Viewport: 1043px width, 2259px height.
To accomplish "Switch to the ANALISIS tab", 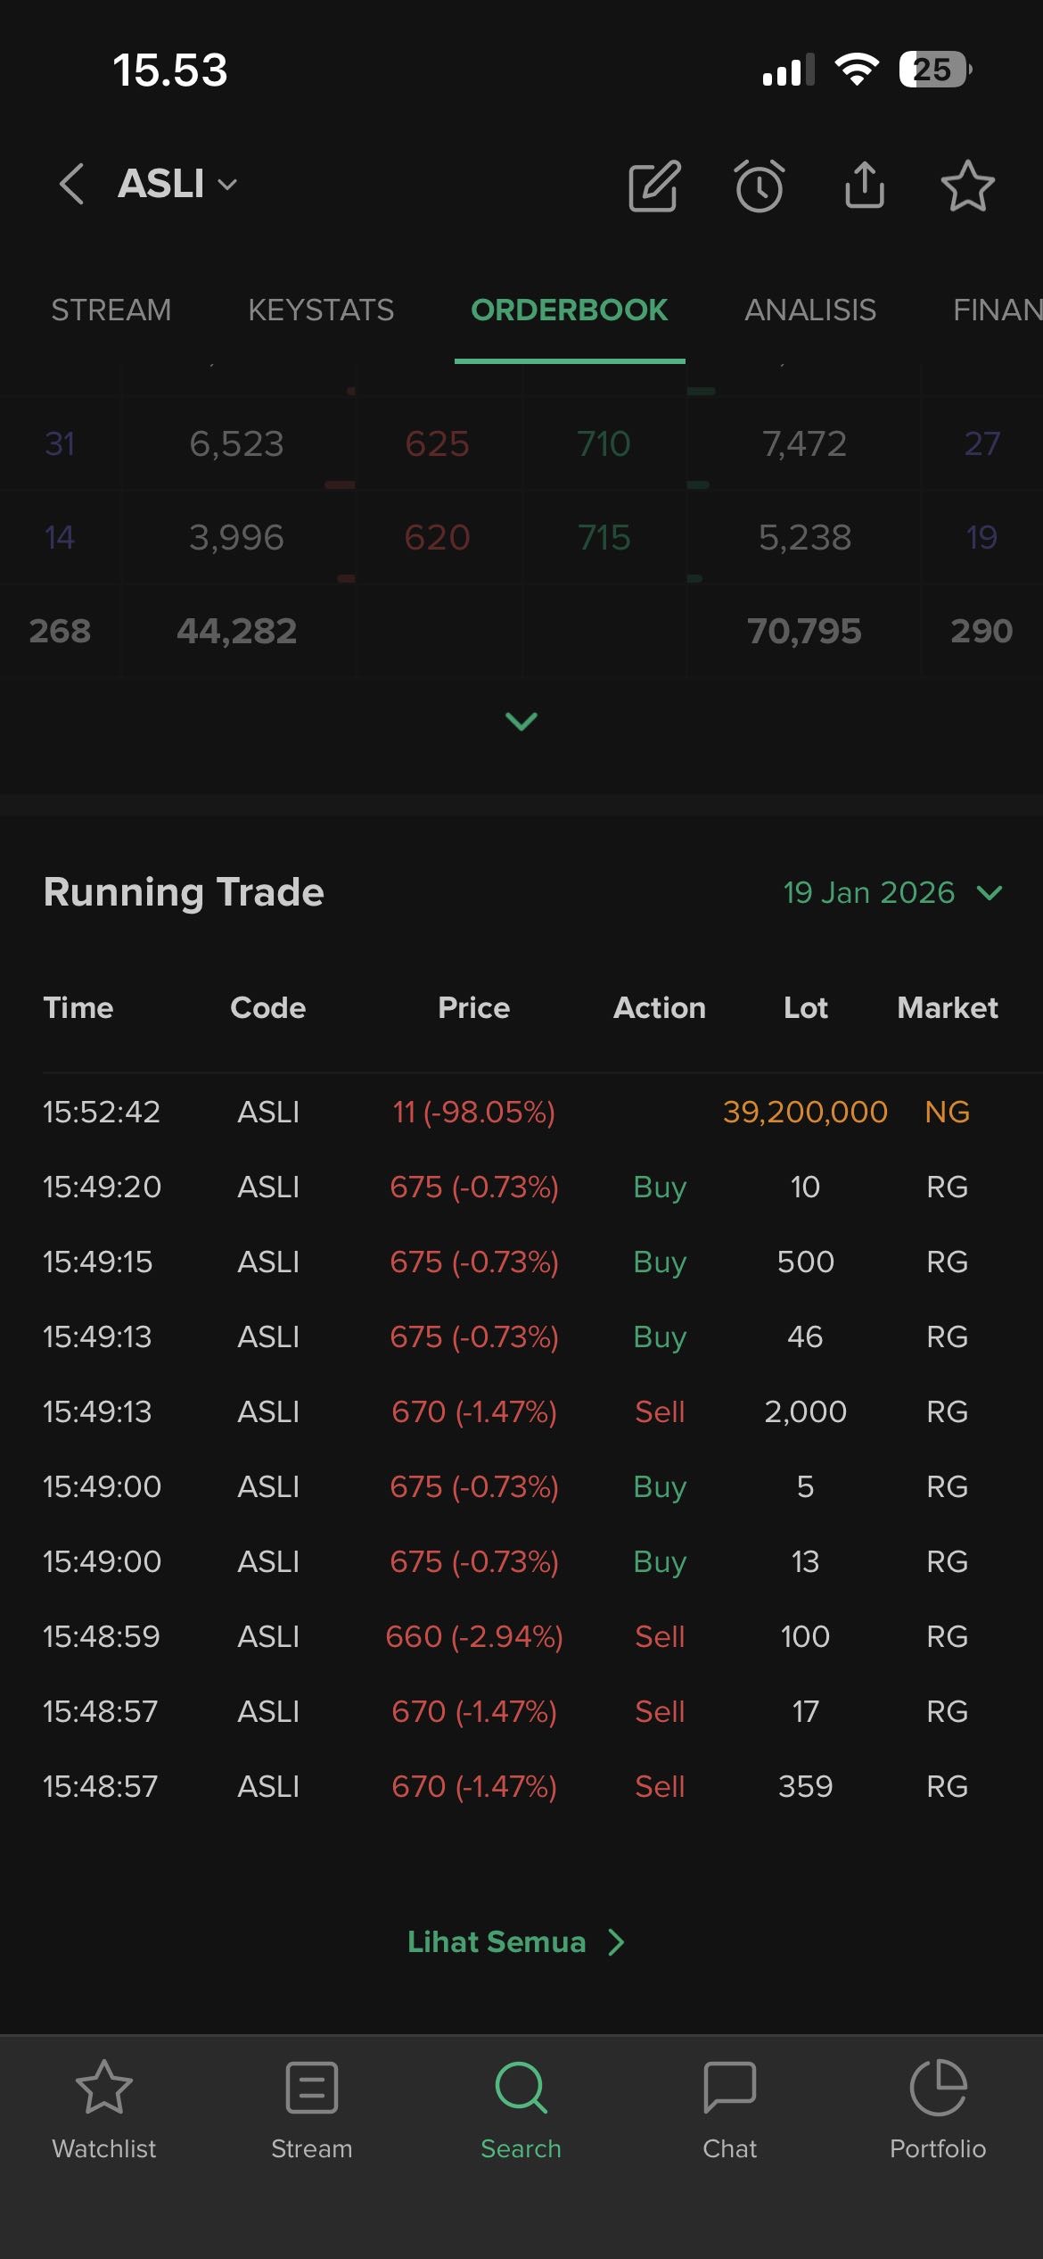I will click(810, 310).
